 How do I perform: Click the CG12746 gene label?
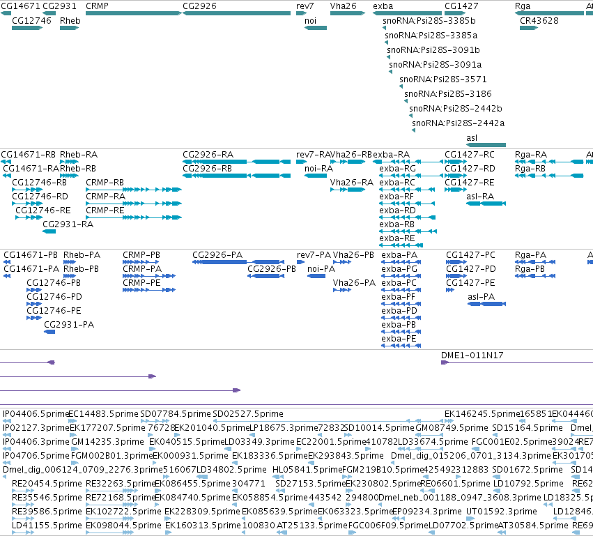click(x=32, y=21)
